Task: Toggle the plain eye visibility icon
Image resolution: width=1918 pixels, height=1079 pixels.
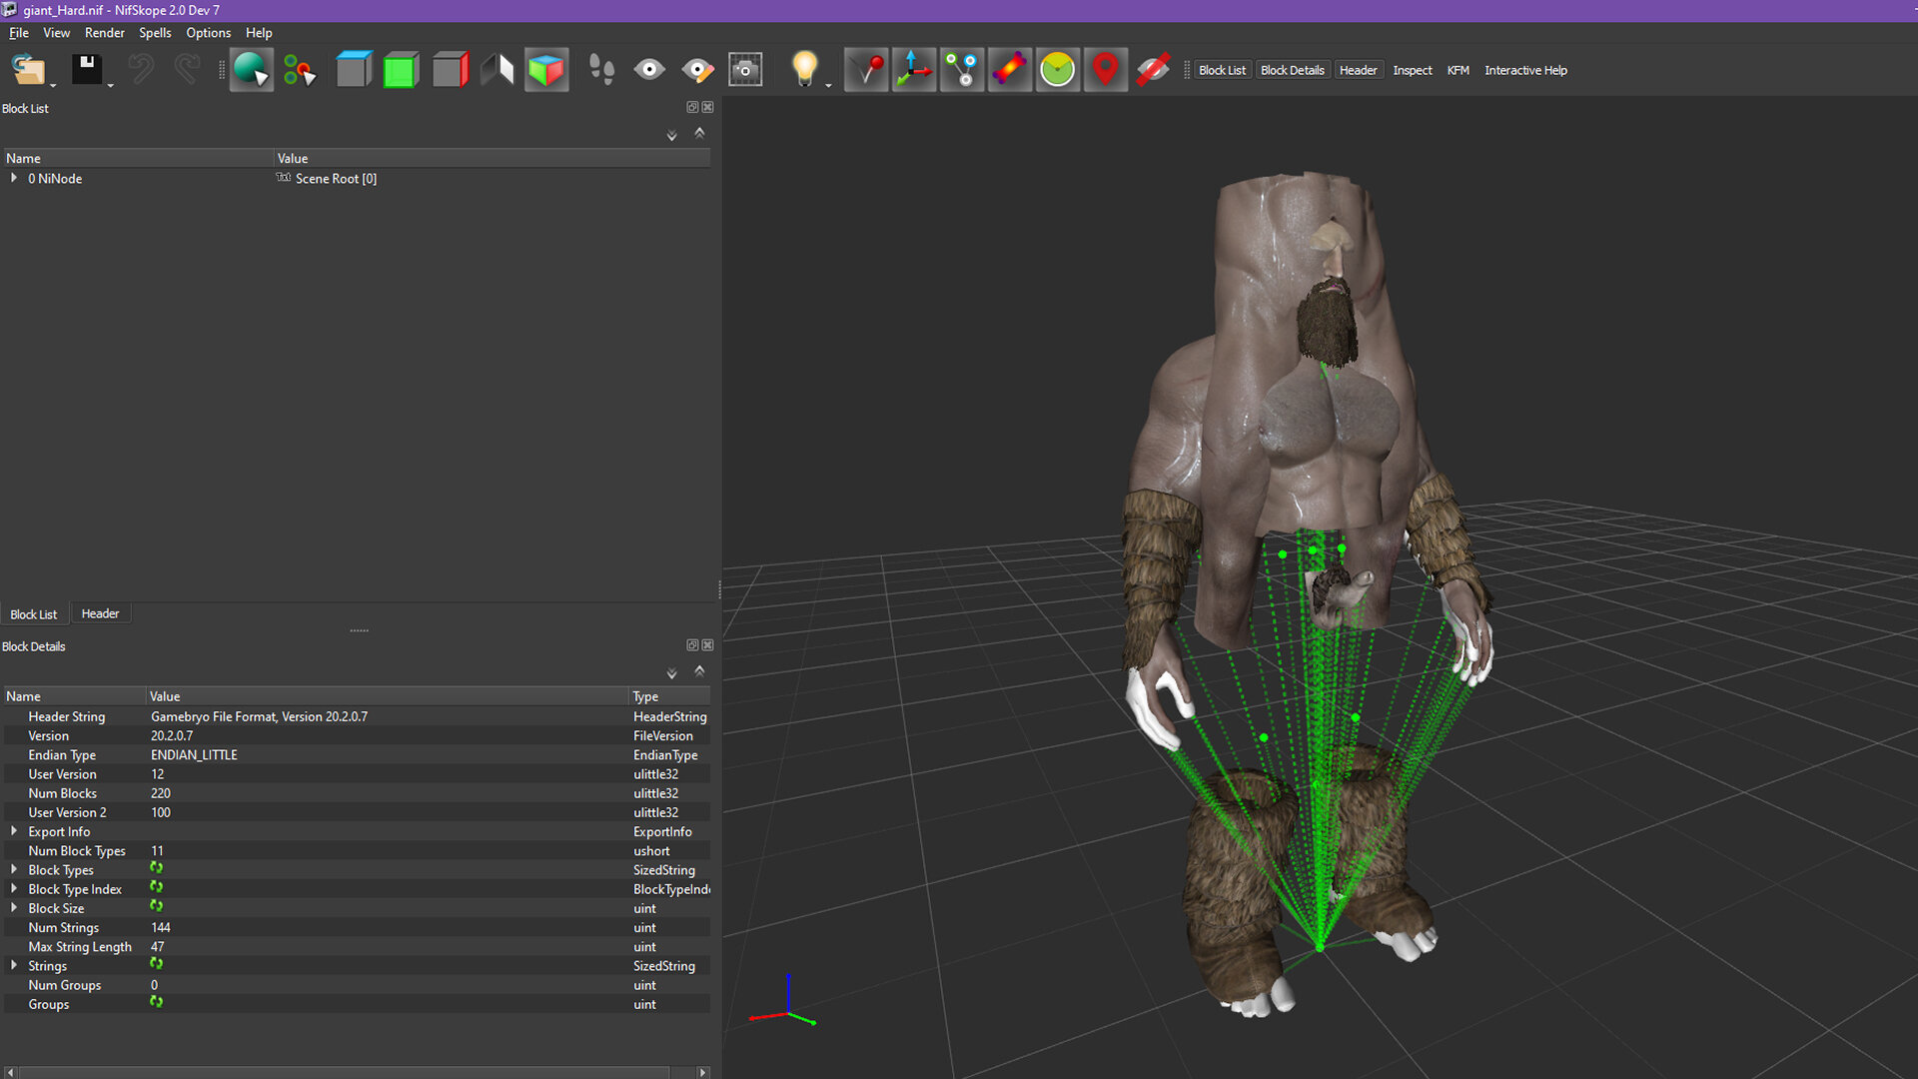Action: click(649, 70)
